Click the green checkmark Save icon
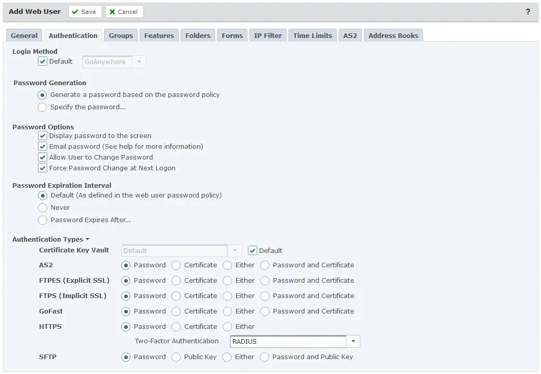This screenshot has height=374, width=541. click(x=75, y=11)
